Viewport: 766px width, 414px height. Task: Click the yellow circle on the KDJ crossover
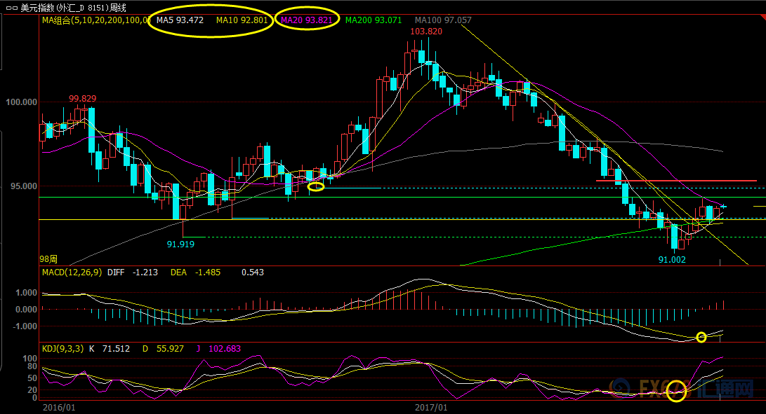coord(676,391)
